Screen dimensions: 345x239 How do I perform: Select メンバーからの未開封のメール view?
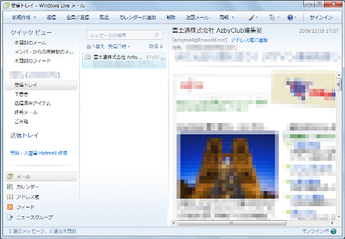[x=44, y=52]
